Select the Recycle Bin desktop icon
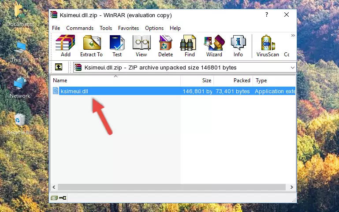Screen dimensions: 339x212 pyautogui.click(x=20, y=124)
